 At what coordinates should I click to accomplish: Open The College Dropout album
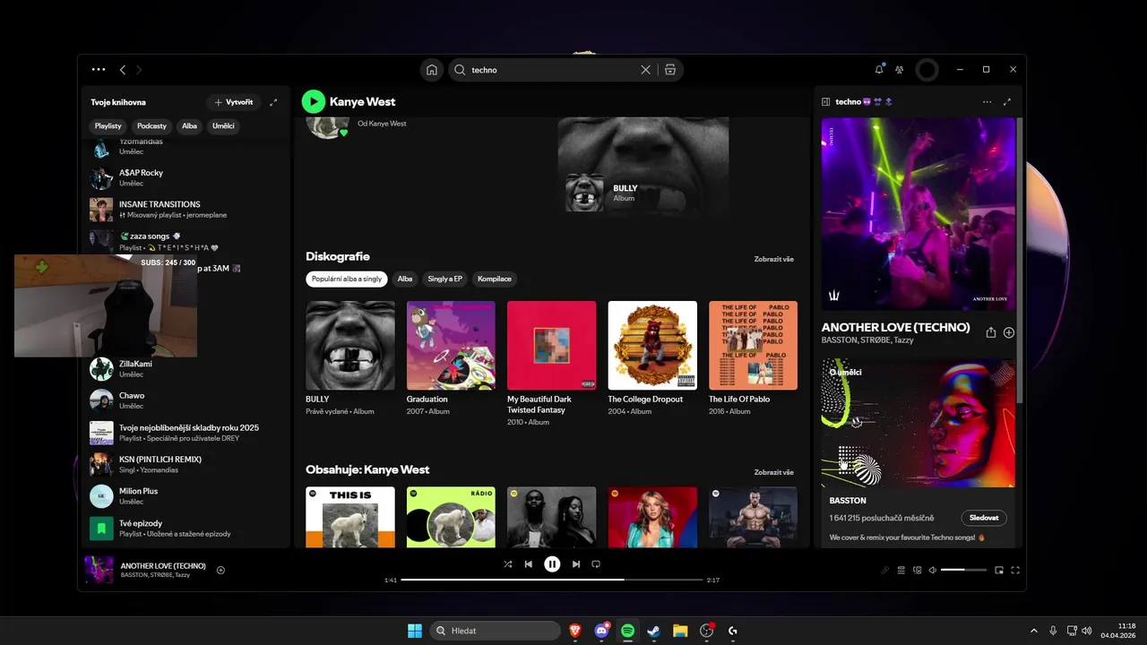tap(652, 345)
